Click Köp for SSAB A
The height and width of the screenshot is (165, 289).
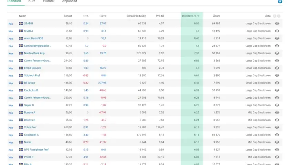pyautogui.click(x=11, y=31)
